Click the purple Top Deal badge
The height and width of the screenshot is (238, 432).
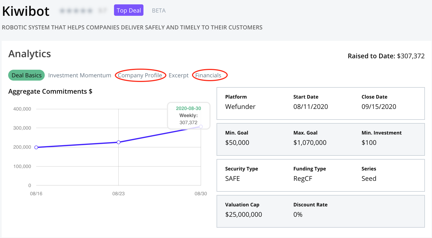[129, 10]
